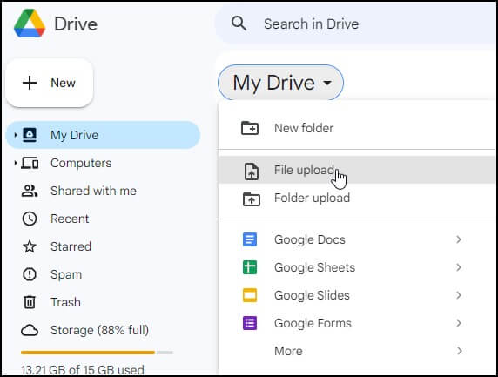This screenshot has height=377, width=498.
Task: Open the Starred section
Action: [x=103, y=246]
